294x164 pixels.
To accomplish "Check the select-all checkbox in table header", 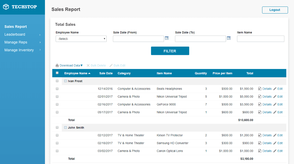I will (57, 73).
